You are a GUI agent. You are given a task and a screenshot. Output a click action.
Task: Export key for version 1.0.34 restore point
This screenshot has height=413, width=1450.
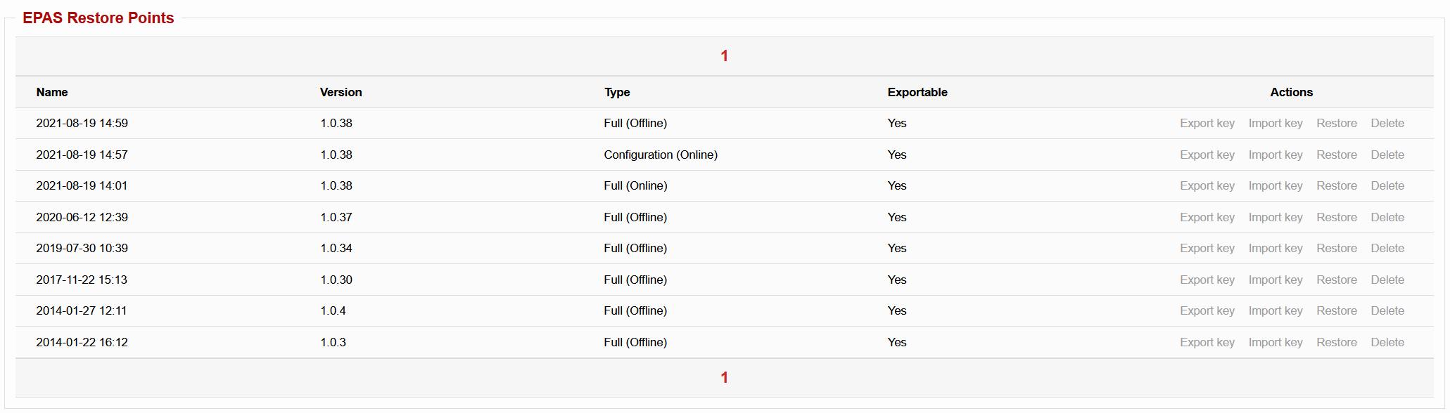coord(1207,248)
